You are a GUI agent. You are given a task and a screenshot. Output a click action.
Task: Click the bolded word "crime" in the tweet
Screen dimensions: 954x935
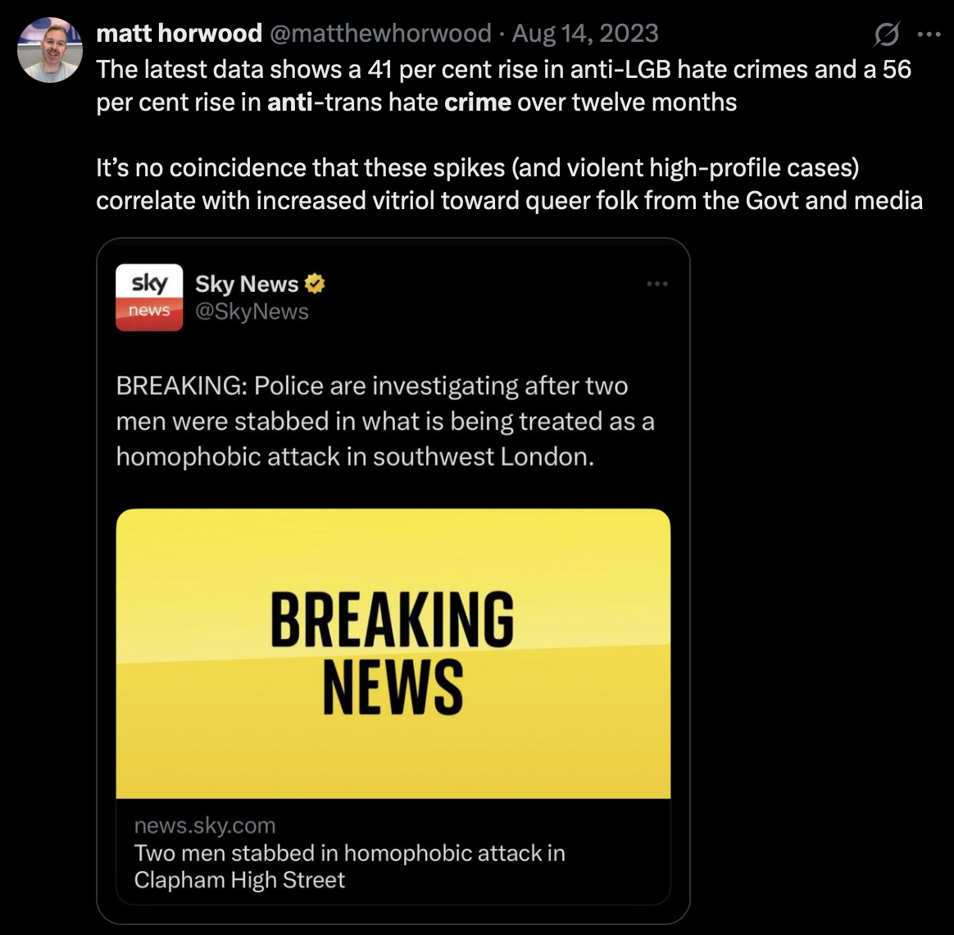coord(478,103)
